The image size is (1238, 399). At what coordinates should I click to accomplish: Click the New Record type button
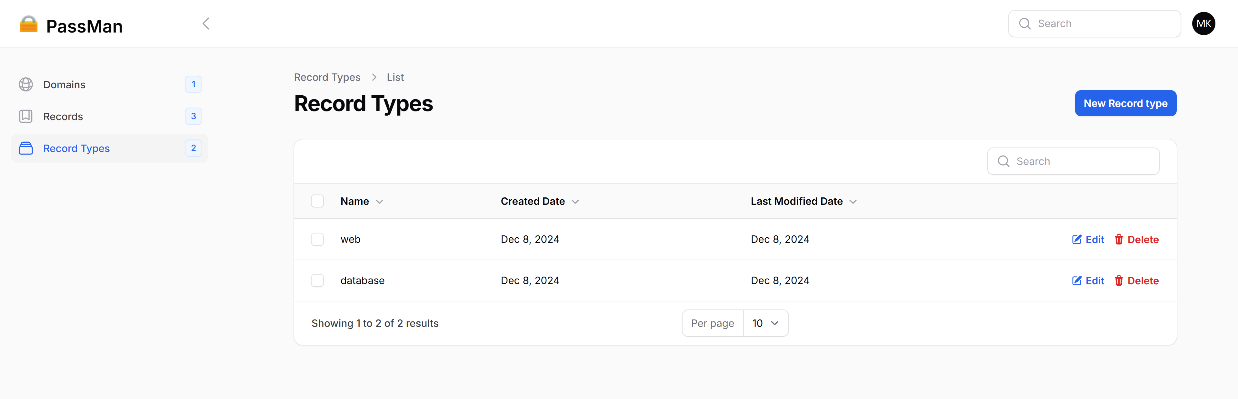click(1125, 103)
